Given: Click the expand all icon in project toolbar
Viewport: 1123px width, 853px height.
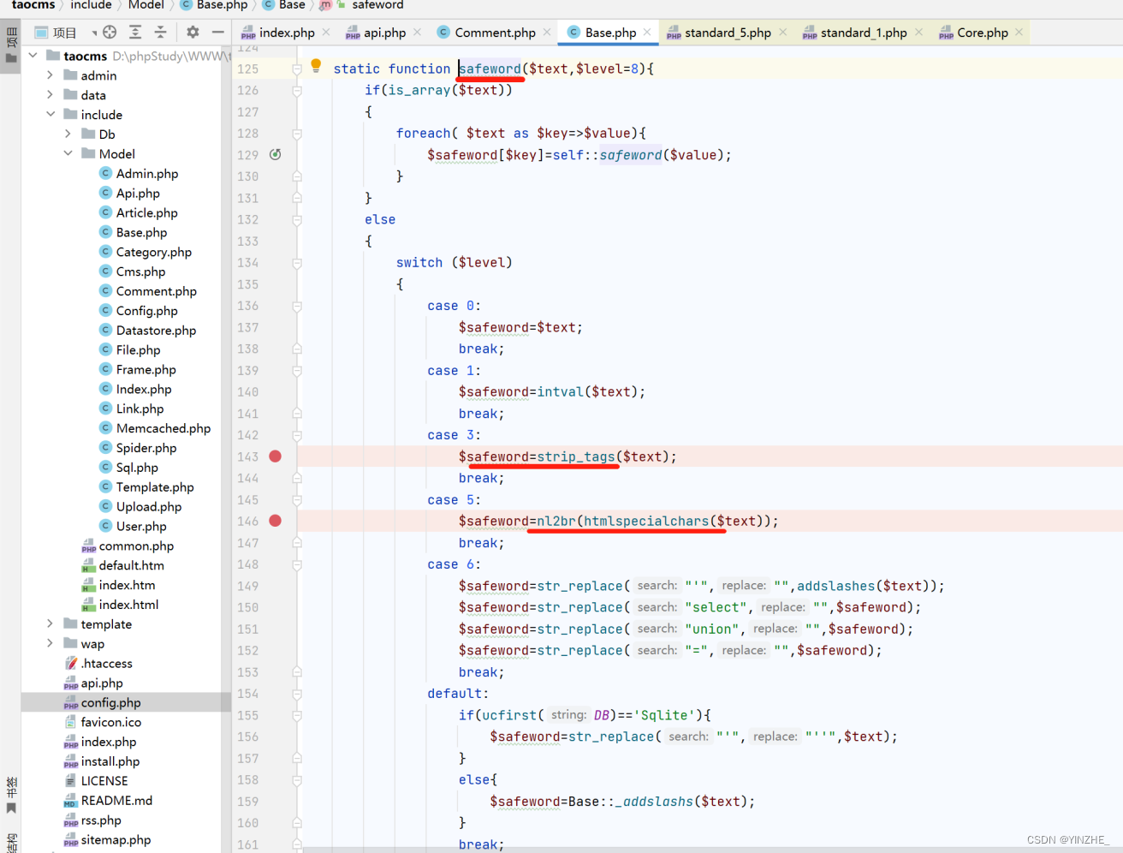Looking at the screenshot, I should coord(135,33).
